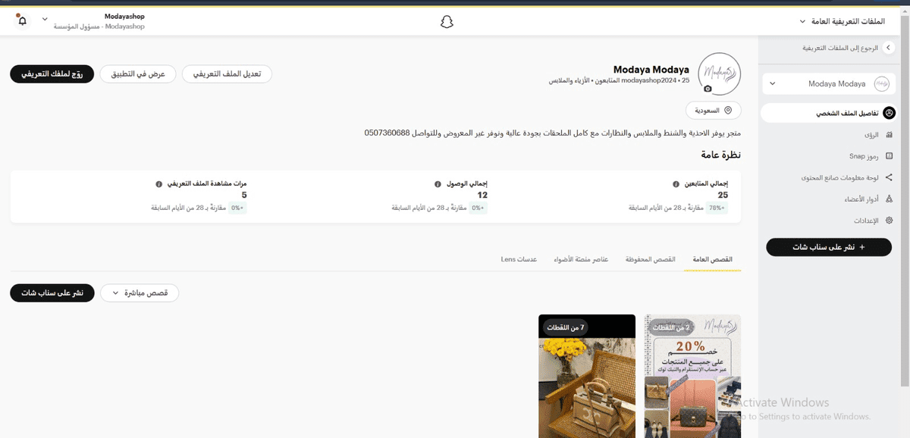This screenshot has height=438, width=910.
Task: Click info icon next to إجمالي المتابعين
Action: pos(675,184)
